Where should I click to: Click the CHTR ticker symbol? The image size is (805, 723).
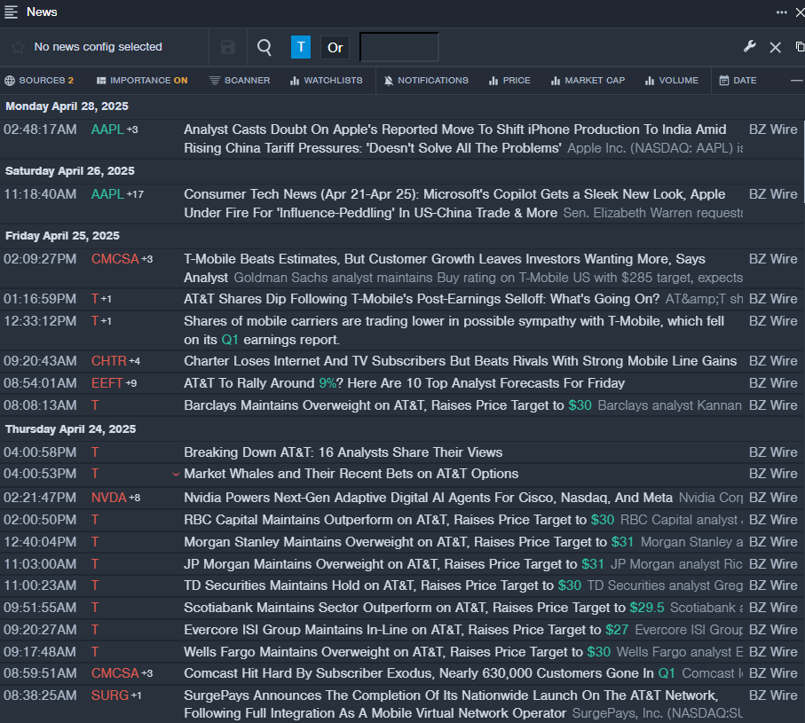click(109, 361)
